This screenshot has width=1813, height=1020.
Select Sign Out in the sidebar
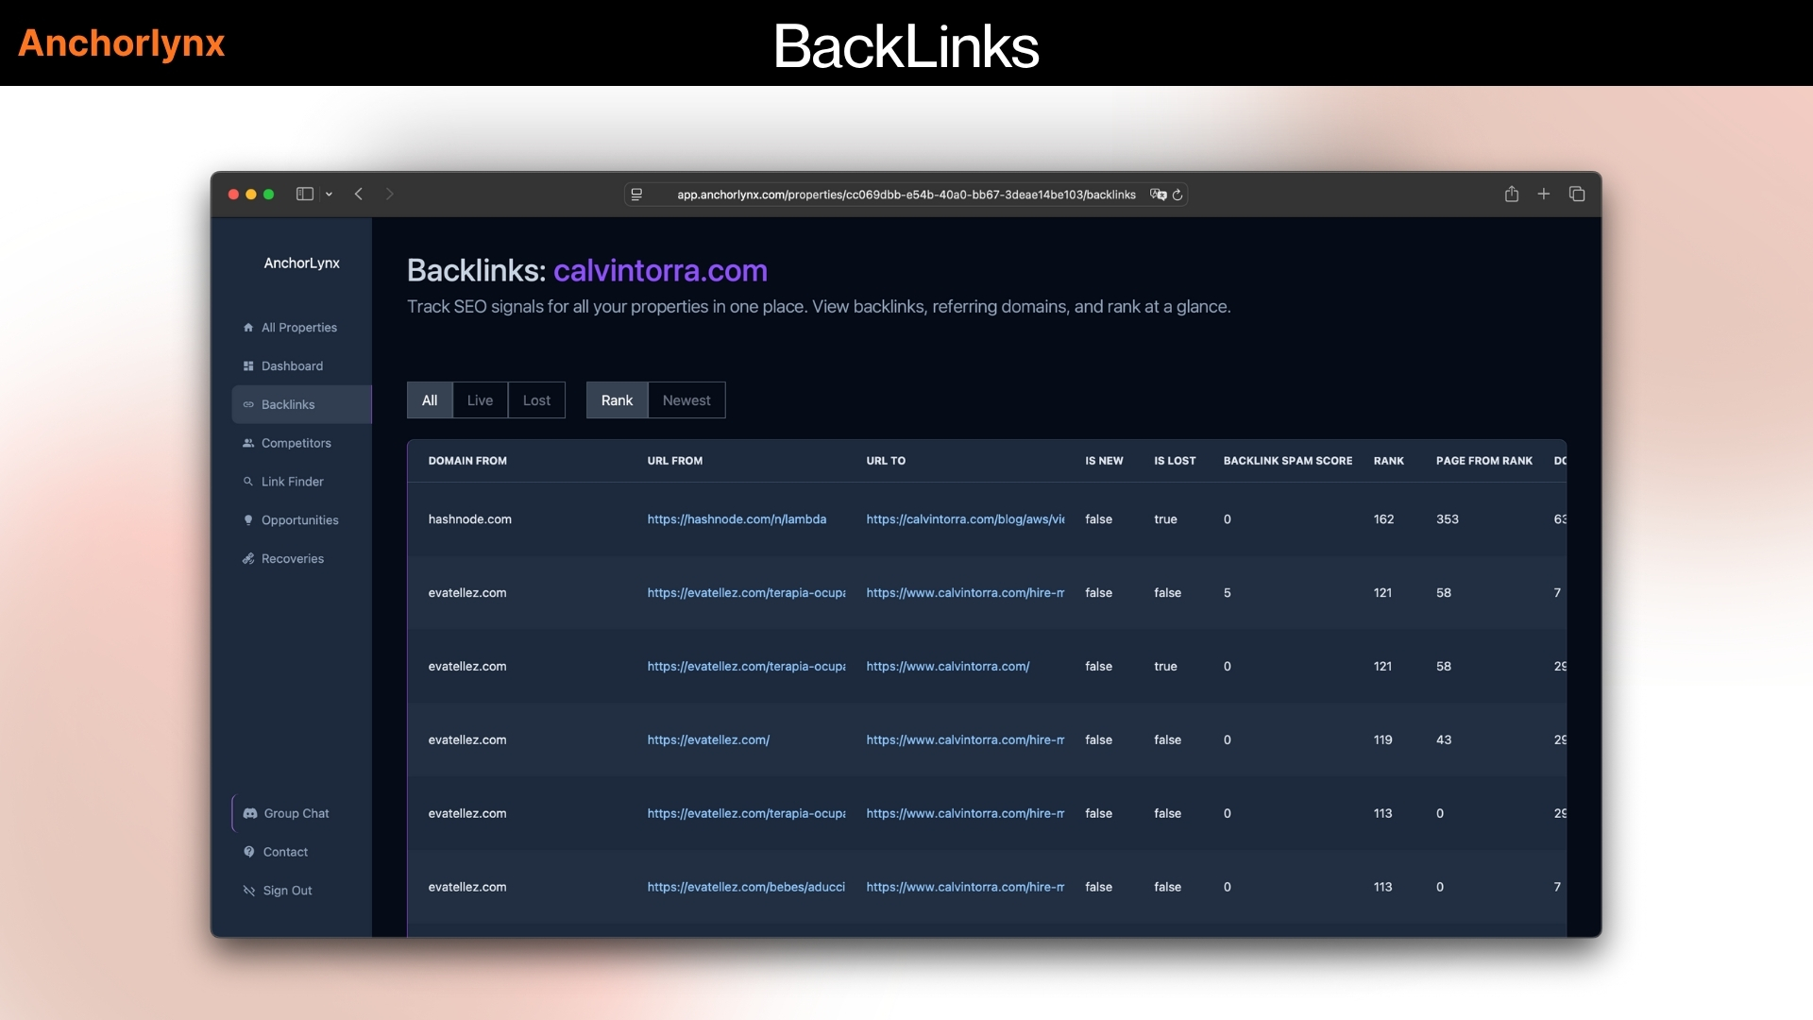(287, 891)
